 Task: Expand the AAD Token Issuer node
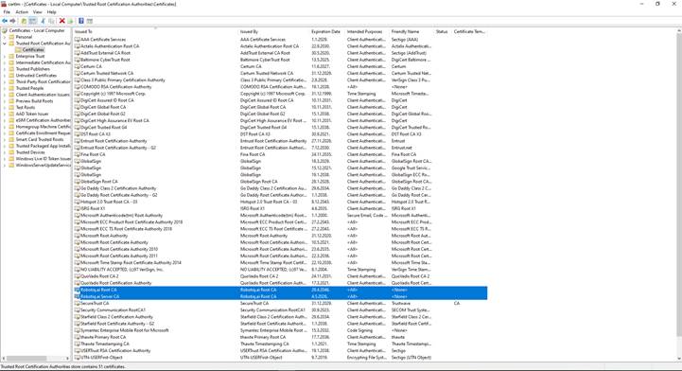[x=5, y=114]
